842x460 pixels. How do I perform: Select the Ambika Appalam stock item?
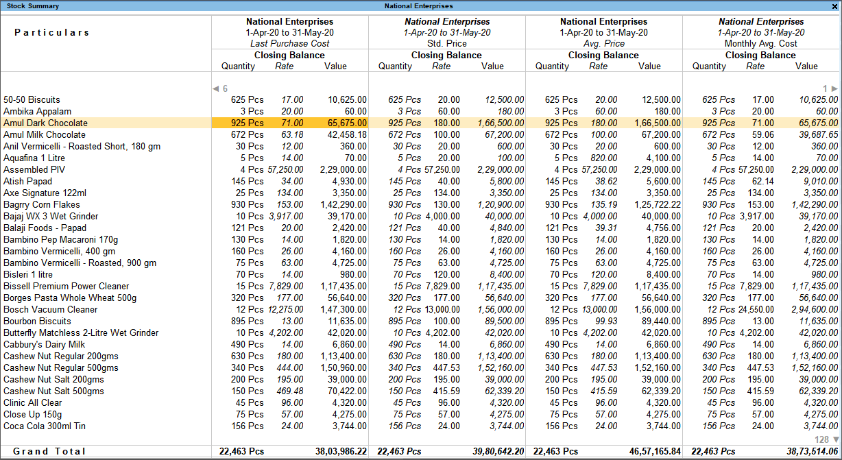pyautogui.click(x=37, y=111)
